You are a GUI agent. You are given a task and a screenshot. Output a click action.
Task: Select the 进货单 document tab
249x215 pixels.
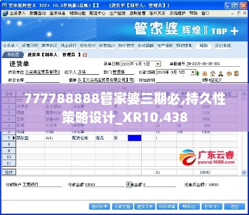[x=54, y=55]
